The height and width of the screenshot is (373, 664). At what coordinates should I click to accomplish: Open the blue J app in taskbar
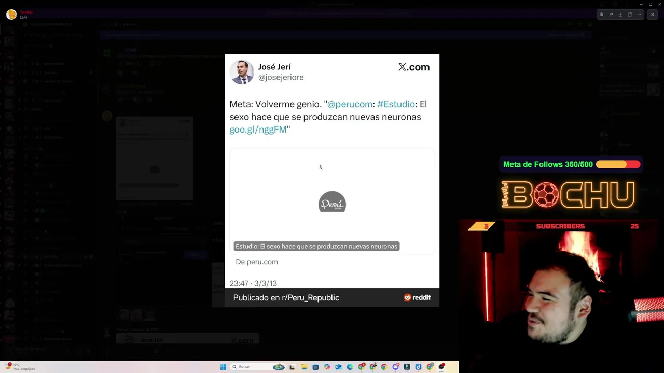419,367
